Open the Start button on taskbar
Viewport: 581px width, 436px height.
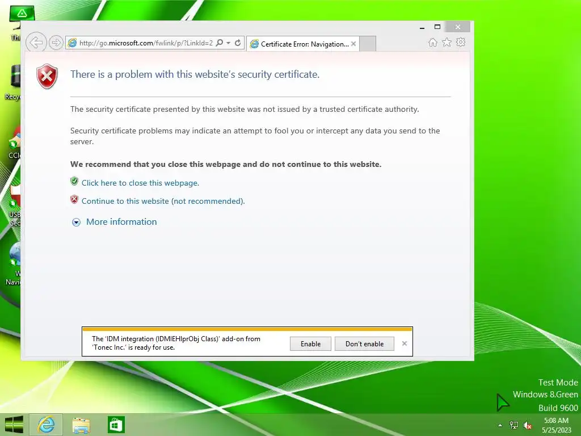[14, 425]
